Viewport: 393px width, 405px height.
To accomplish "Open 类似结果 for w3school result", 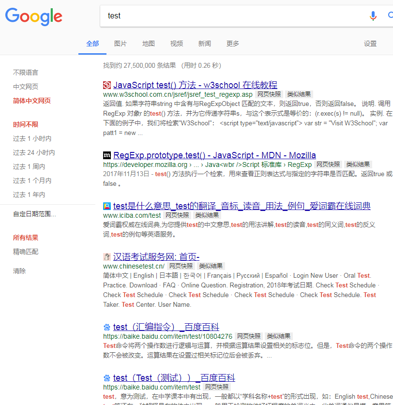I will point(299,94).
